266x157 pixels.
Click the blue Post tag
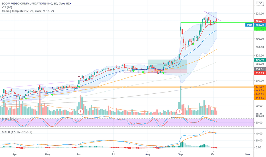pyautogui.click(x=249, y=25)
